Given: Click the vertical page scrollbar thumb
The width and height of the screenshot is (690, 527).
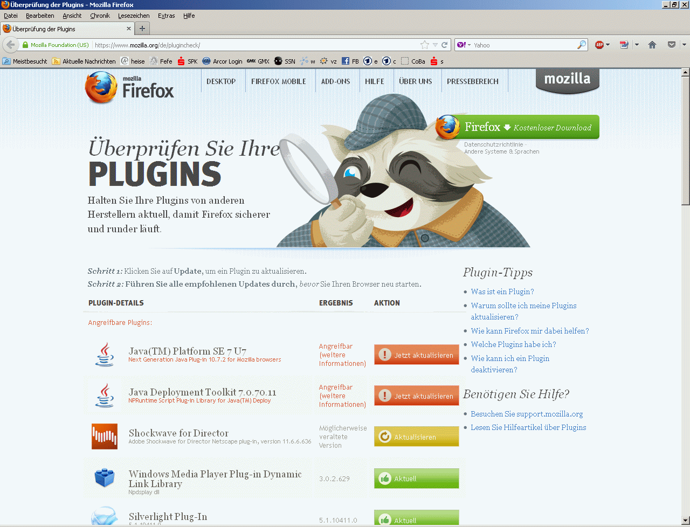Looking at the screenshot, I should tap(685, 140).
